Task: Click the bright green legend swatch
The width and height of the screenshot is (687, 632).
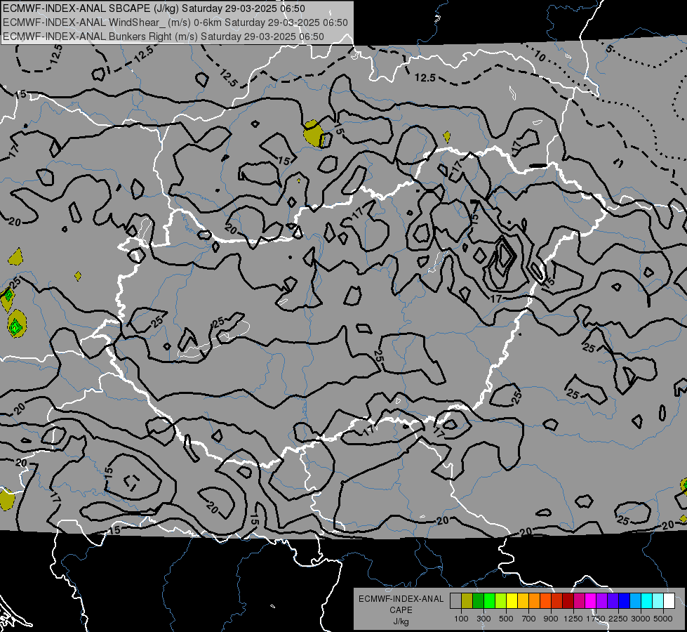Action: 489,601
